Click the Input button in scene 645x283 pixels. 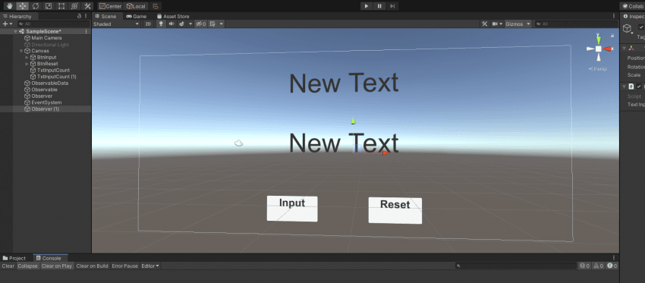pyautogui.click(x=292, y=209)
